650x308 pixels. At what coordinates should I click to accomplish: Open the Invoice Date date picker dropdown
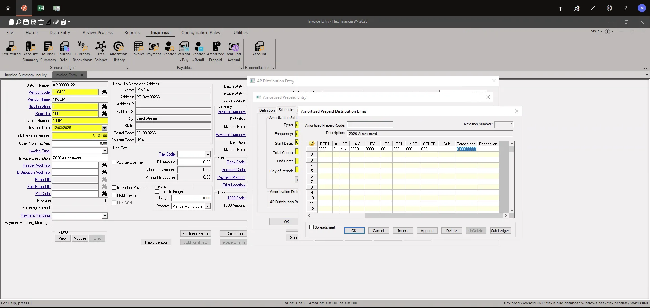105,128
